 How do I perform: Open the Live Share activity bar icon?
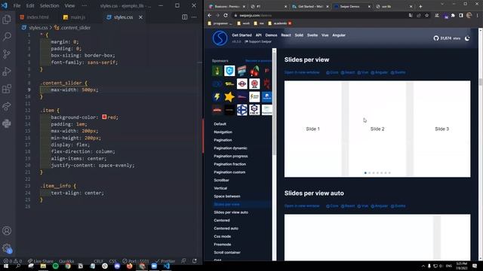(7, 106)
